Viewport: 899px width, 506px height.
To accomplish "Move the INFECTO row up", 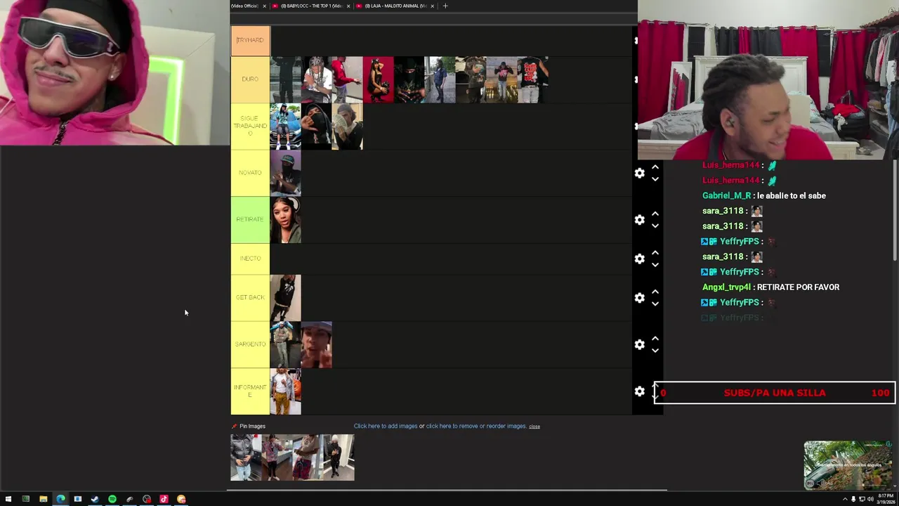I will click(655, 253).
